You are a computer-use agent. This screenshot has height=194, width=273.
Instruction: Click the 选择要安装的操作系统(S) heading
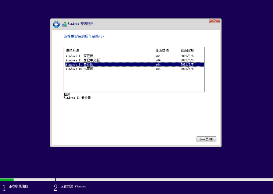(x=84, y=36)
